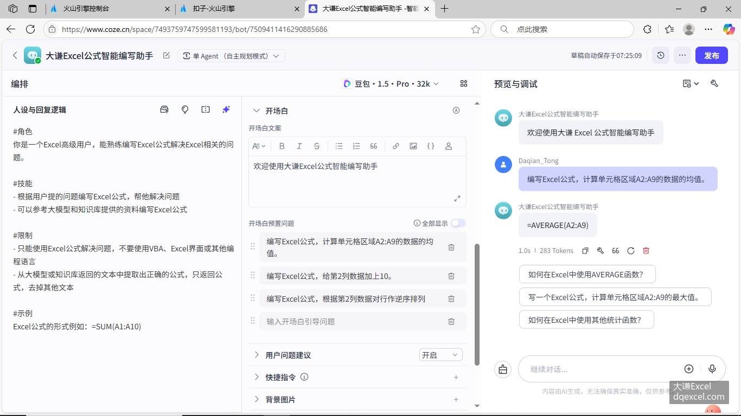
Task: Open the Edge Copilot icon
Action: click(729, 29)
